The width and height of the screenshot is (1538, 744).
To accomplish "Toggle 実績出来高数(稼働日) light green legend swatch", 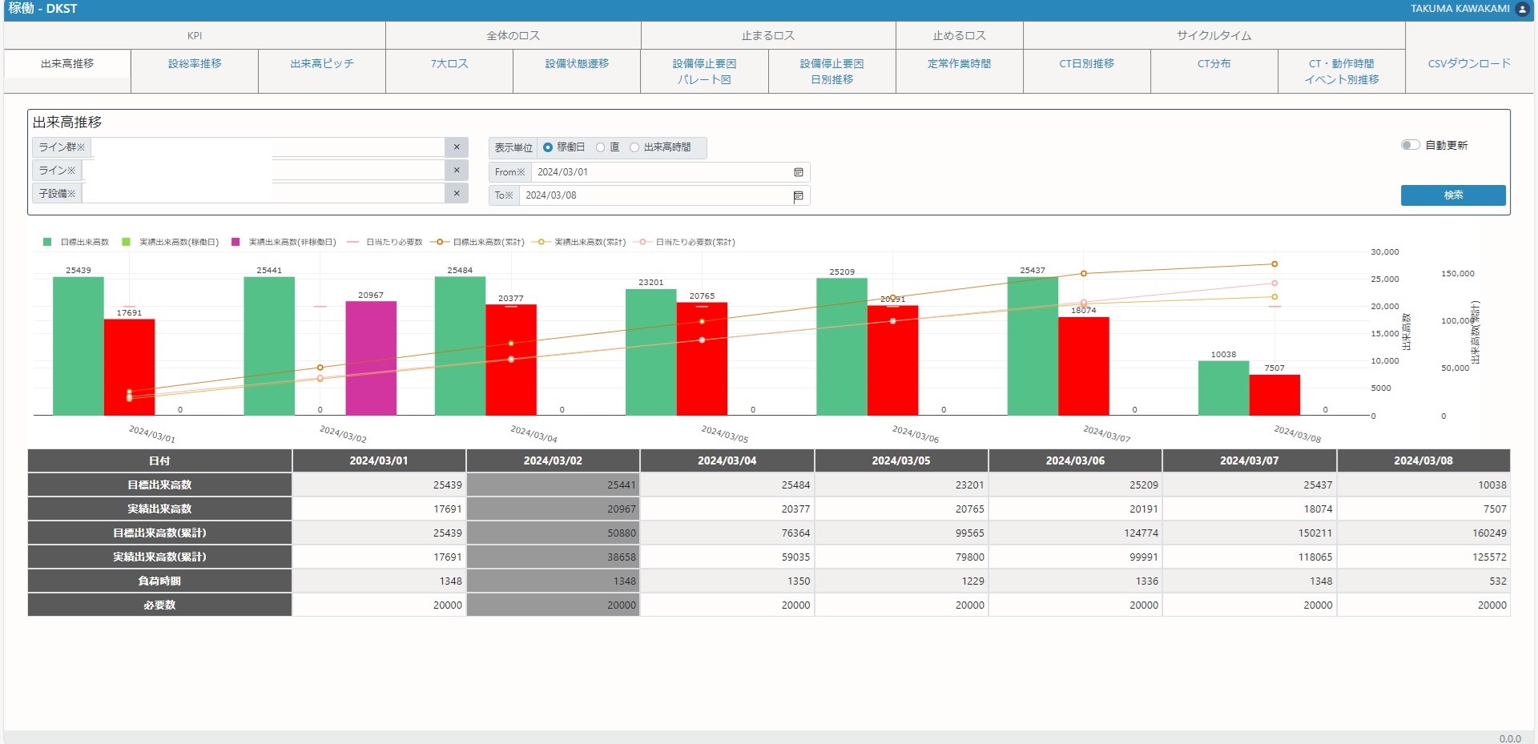I will pyautogui.click(x=126, y=242).
